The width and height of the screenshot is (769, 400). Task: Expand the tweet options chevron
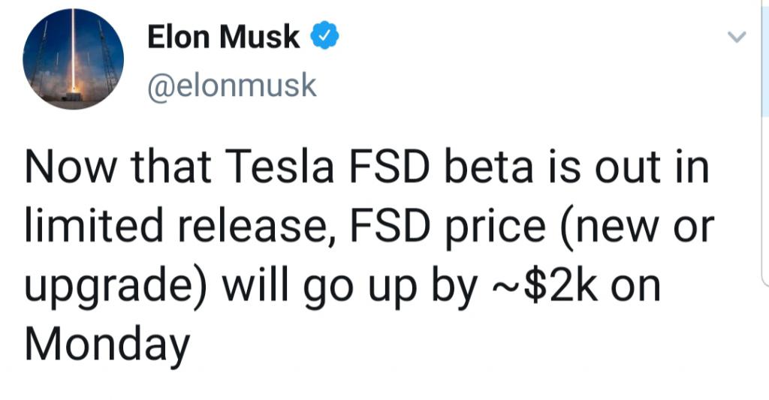[736, 37]
